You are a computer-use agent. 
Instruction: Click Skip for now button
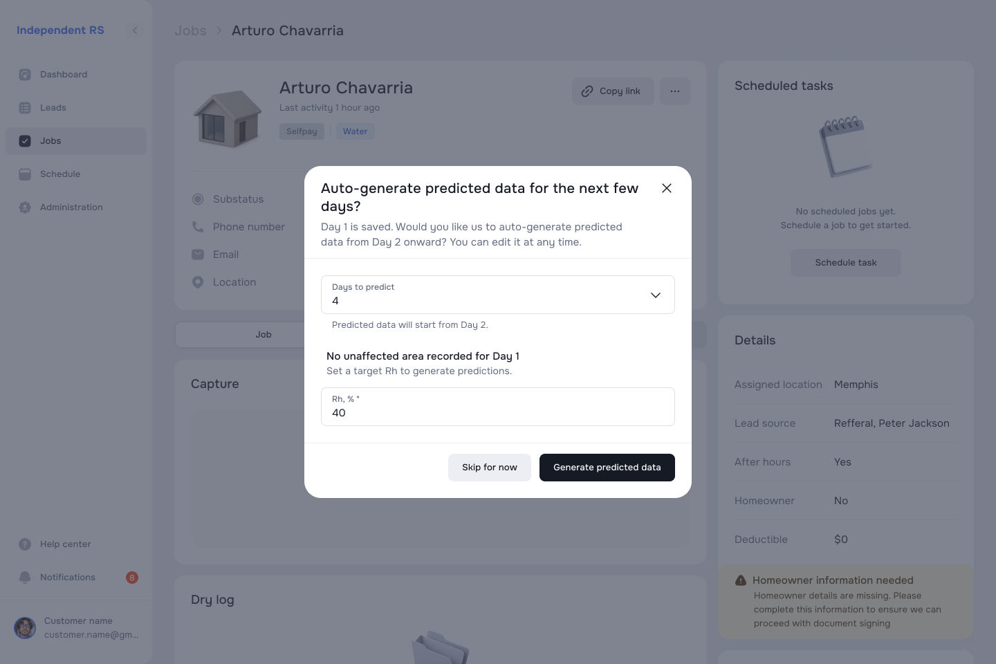(x=490, y=468)
